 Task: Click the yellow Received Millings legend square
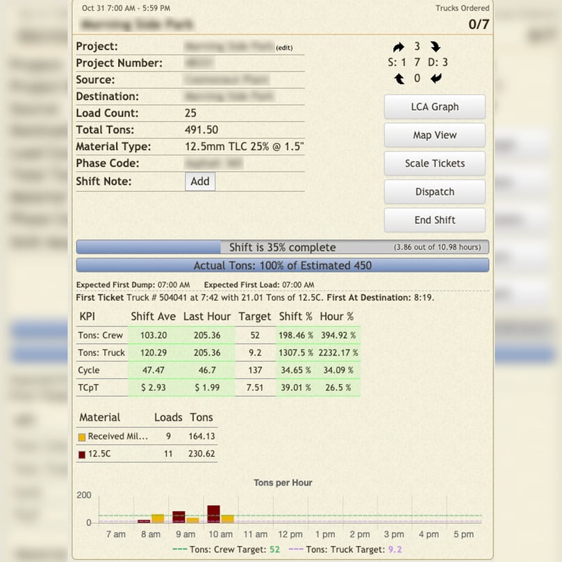click(82, 437)
